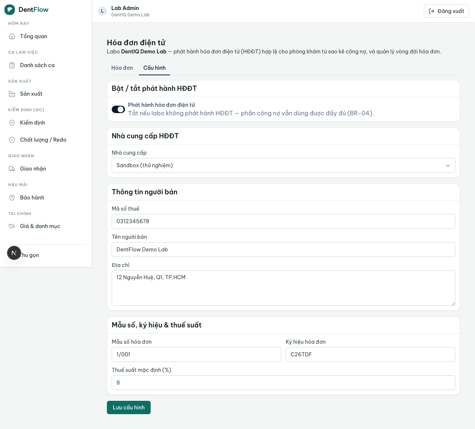Image resolution: width=475 pixels, height=429 pixels.
Task: Click the Mã số thuế input field
Action: 284,221
